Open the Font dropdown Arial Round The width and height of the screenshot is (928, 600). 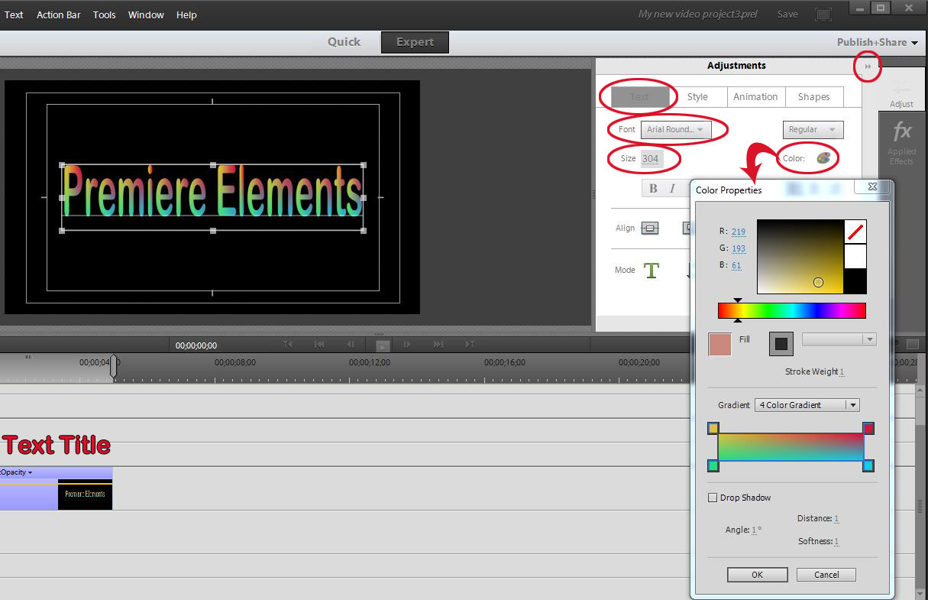coord(676,130)
